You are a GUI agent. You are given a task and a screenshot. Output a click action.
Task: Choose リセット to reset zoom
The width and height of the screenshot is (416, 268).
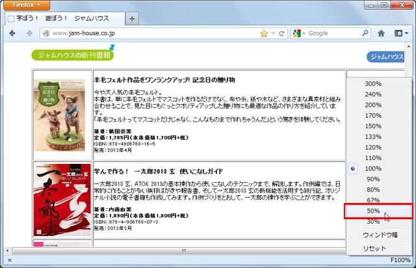point(374,248)
